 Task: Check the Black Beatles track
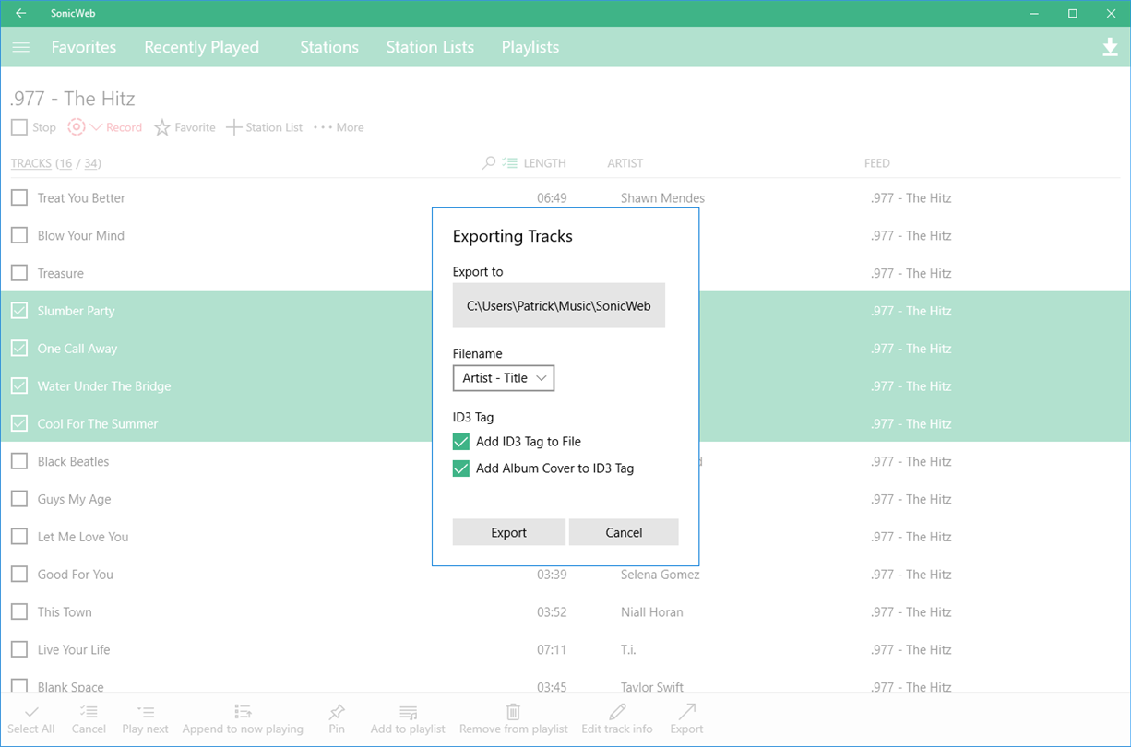tap(19, 461)
